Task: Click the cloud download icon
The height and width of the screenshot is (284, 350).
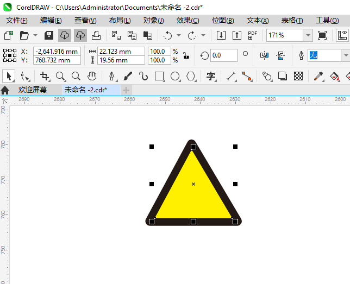Action: click(x=65, y=35)
